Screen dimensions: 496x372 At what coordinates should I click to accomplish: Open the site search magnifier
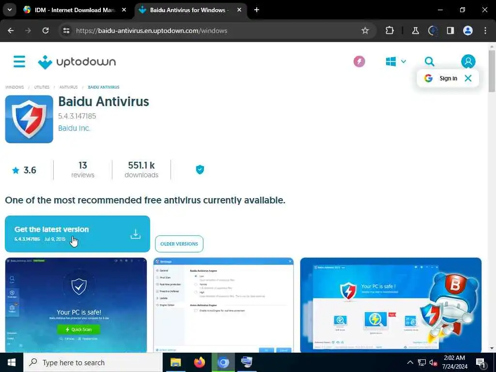[x=429, y=62]
